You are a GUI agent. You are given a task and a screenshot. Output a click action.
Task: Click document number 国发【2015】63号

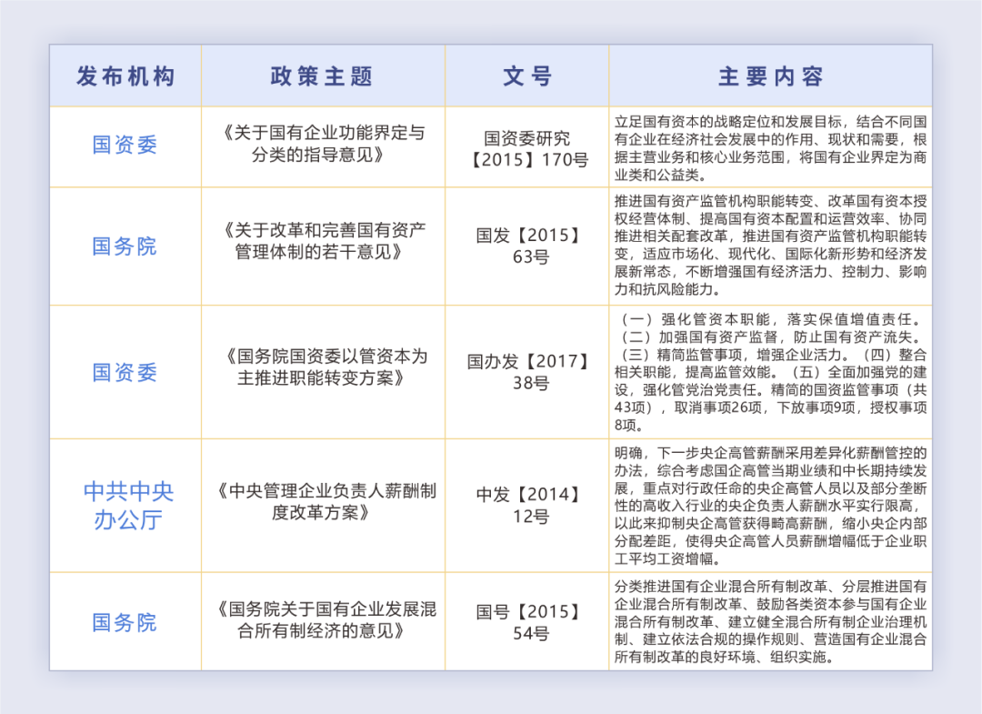[x=527, y=246]
